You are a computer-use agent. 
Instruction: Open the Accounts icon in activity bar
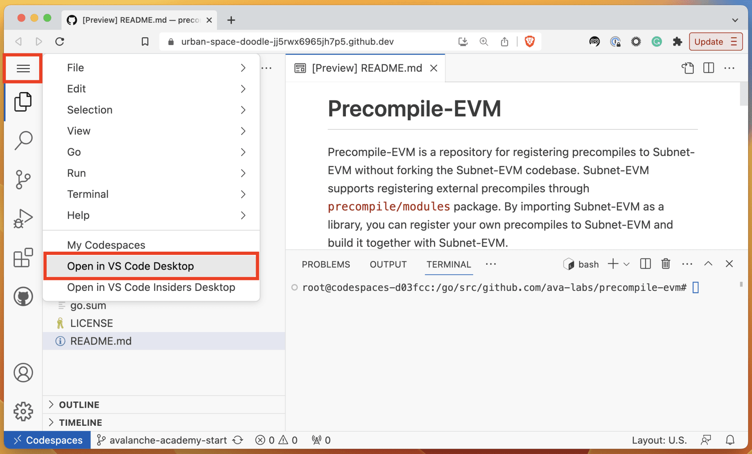[x=23, y=372]
